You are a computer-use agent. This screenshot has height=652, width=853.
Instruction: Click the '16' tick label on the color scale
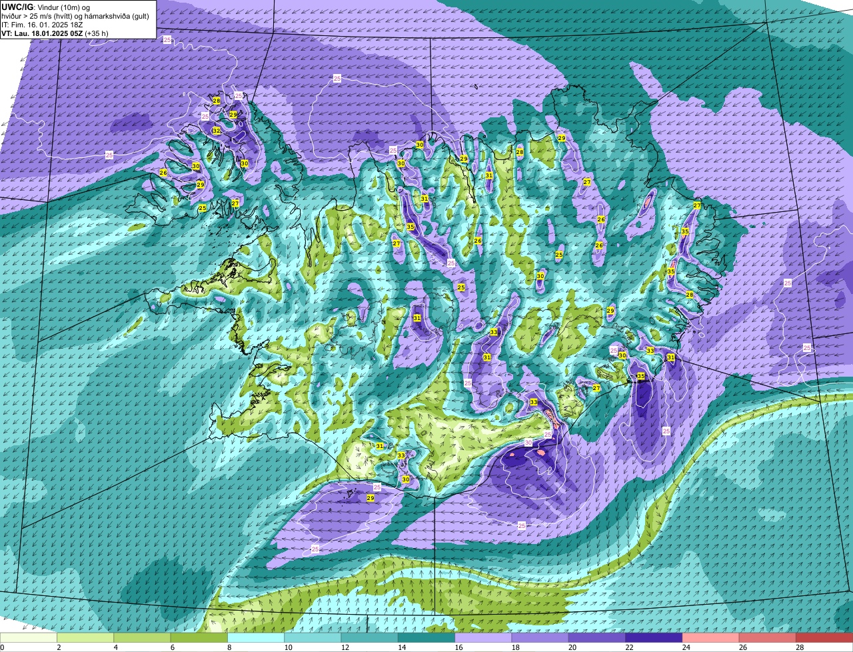[458, 647]
